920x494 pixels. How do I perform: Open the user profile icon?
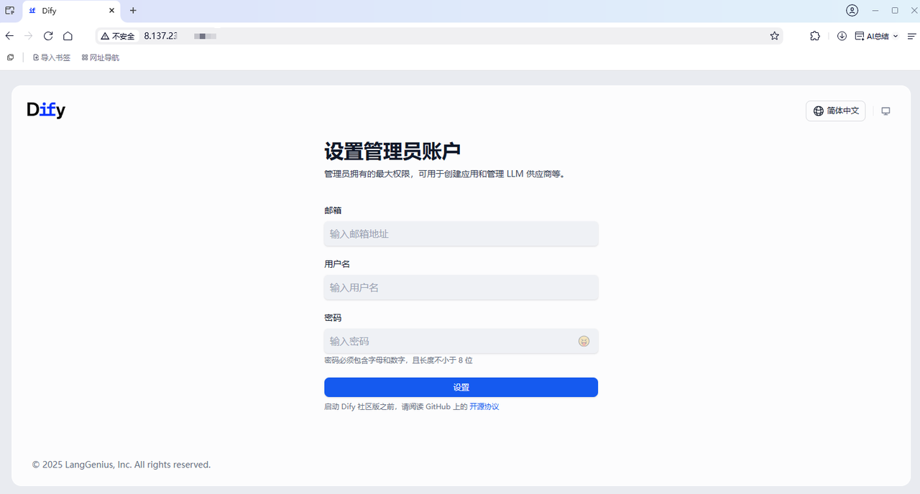pyautogui.click(x=852, y=11)
